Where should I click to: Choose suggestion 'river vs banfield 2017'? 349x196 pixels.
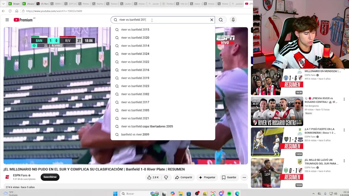coord(163,102)
